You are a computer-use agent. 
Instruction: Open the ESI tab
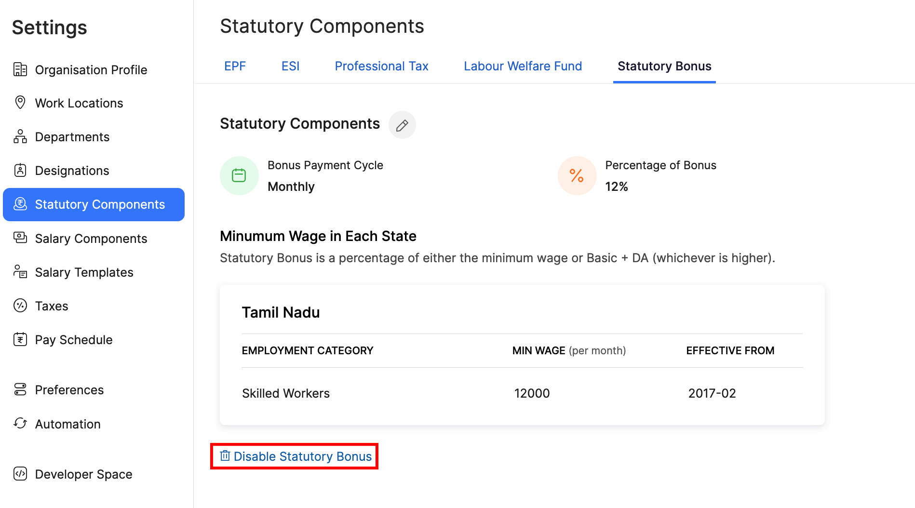[x=290, y=66]
